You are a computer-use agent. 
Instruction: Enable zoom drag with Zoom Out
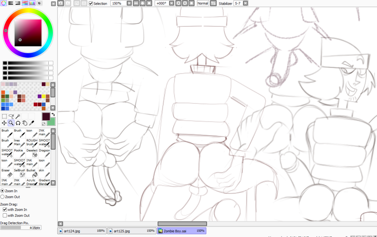click(x=5, y=215)
